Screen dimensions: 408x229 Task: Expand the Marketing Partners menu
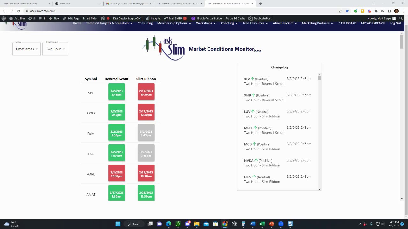point(317,23)
